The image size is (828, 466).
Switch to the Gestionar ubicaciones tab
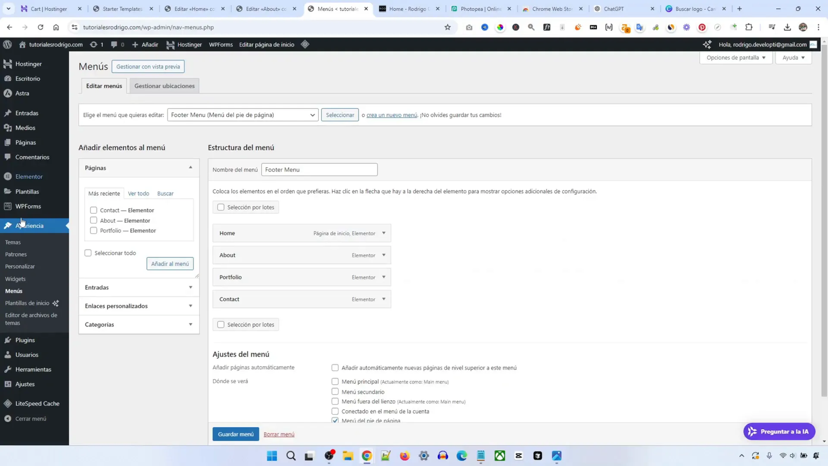pyautogui.click(x=164, y=85)
